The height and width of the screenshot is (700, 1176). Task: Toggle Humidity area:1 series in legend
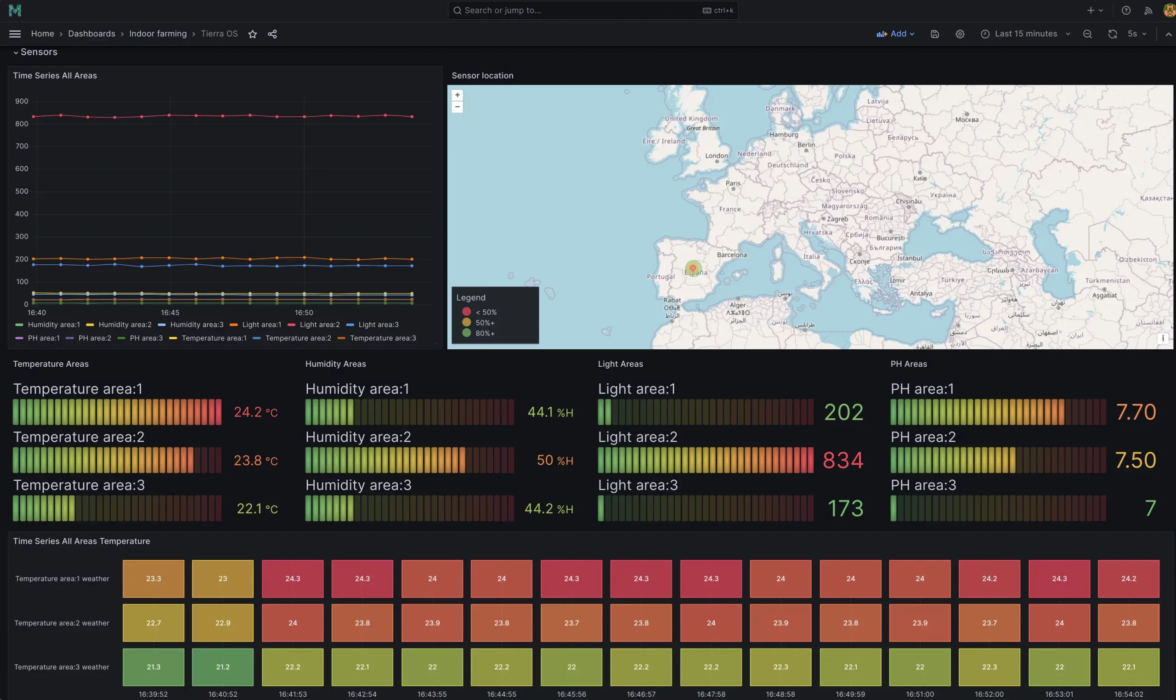(x=53, y=324)
